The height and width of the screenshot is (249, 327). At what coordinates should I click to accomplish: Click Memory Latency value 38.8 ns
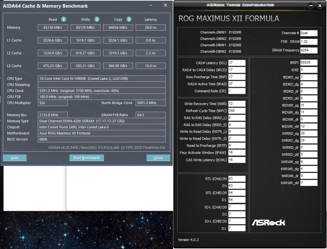(x=151, y=27)
